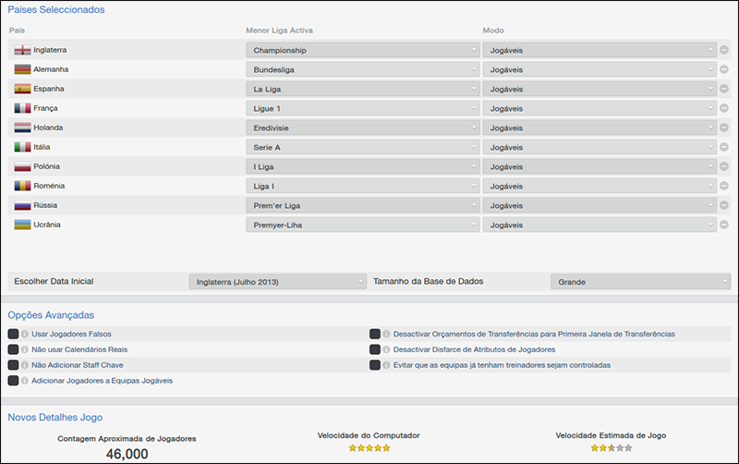The width and height of the screenshot is (739, 464).
Task: Remove the Alemanha row using minus icon
Action: pyautogui.click(x=724, y=69)
